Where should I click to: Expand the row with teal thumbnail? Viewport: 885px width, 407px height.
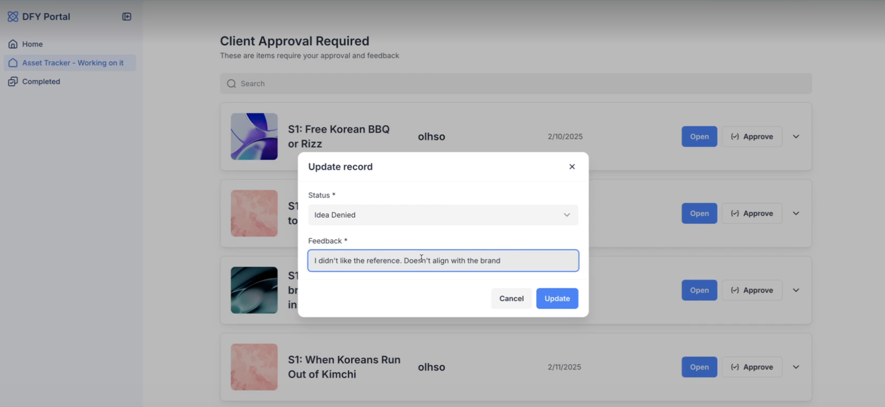(x=796, y=290)
